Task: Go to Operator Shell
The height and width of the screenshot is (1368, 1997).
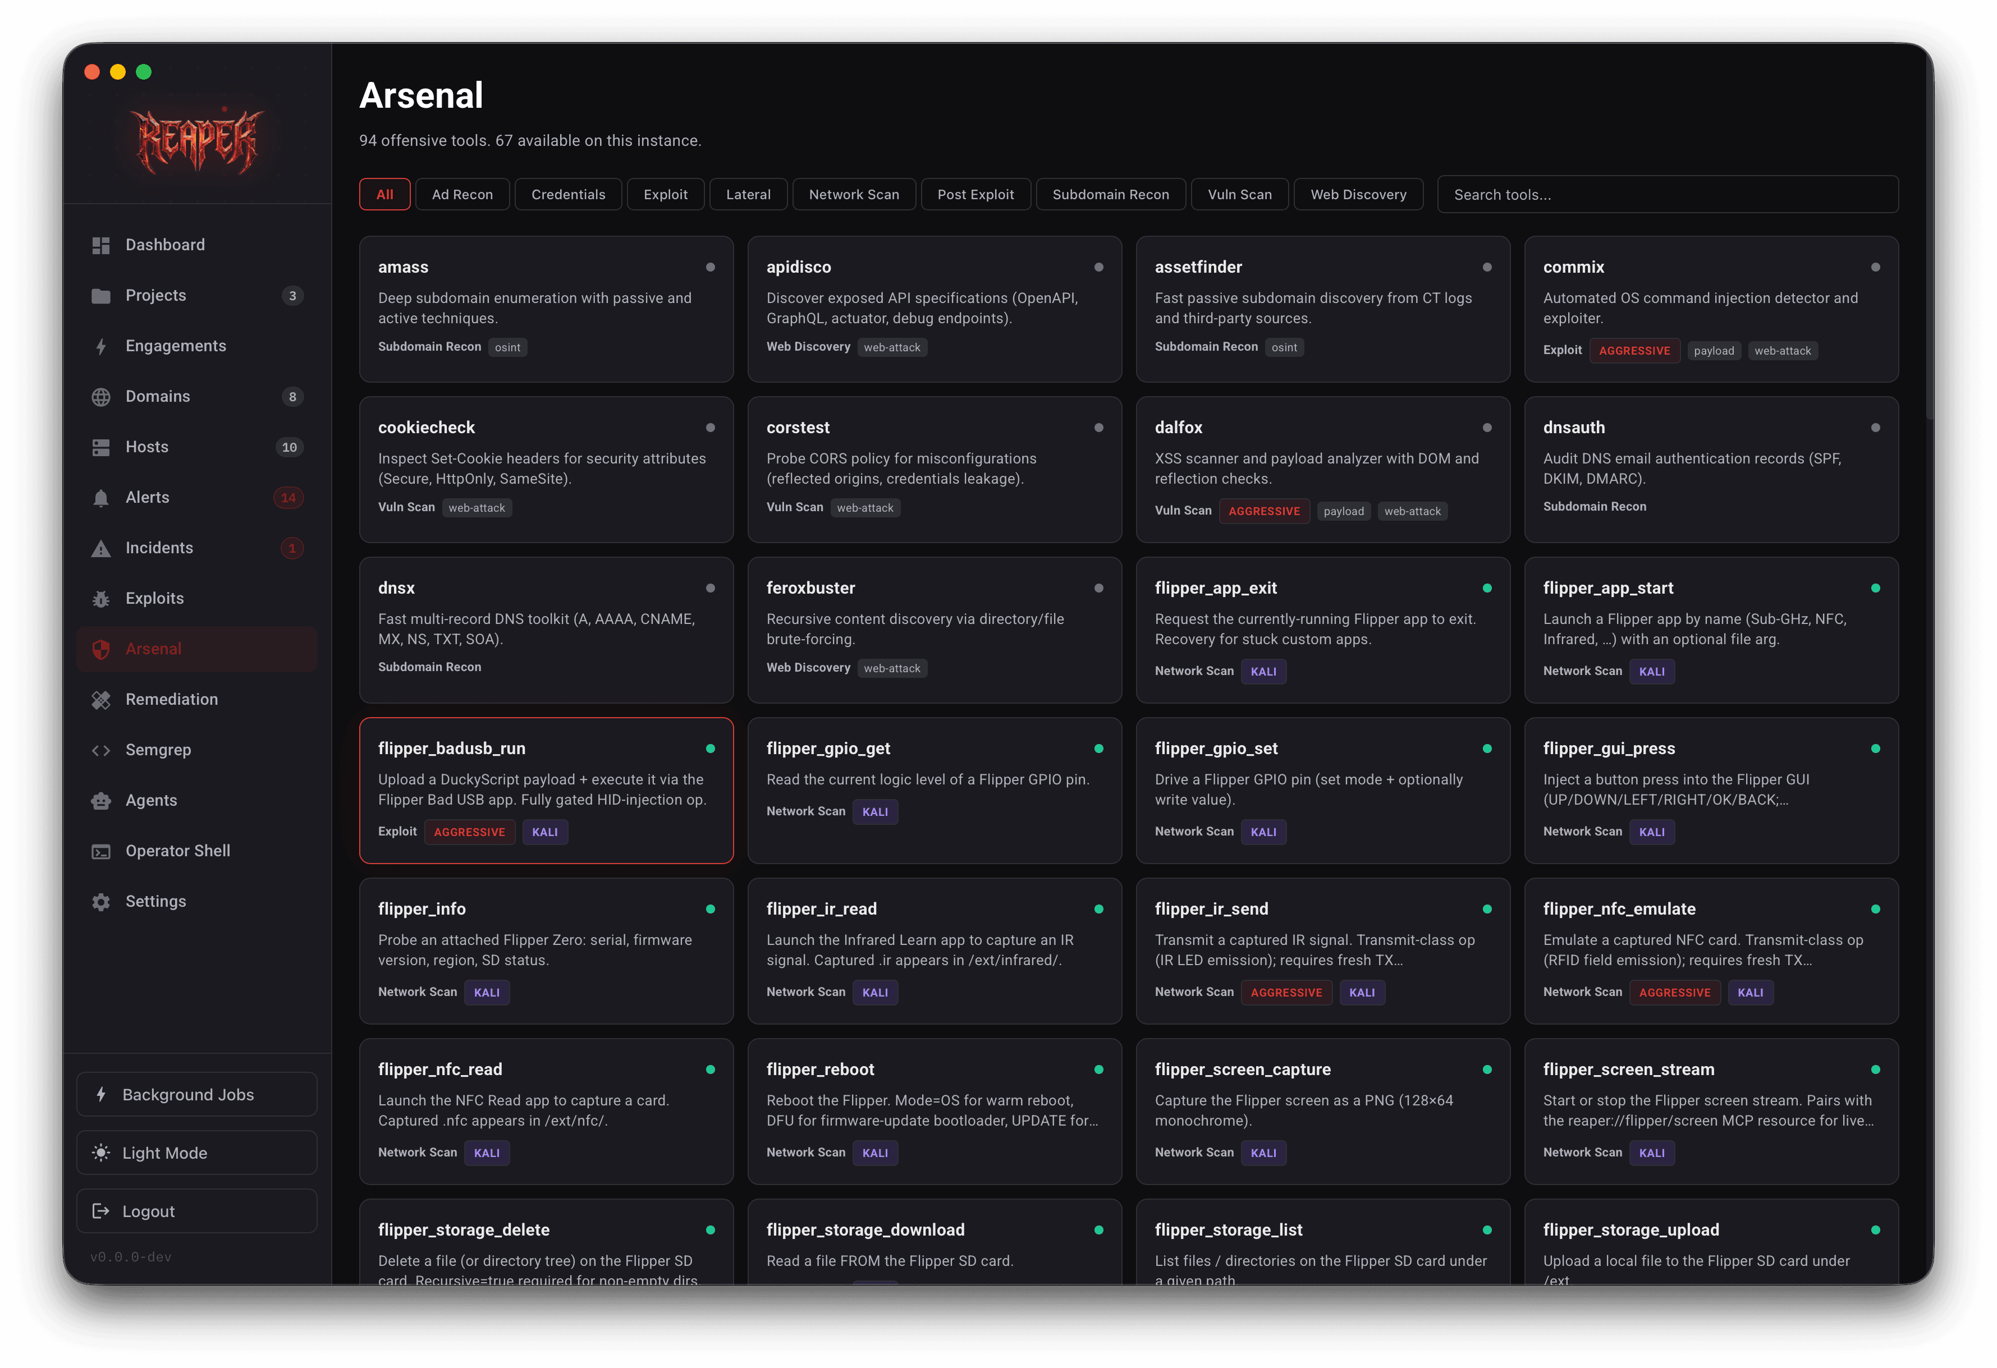Action: [197, 852]
